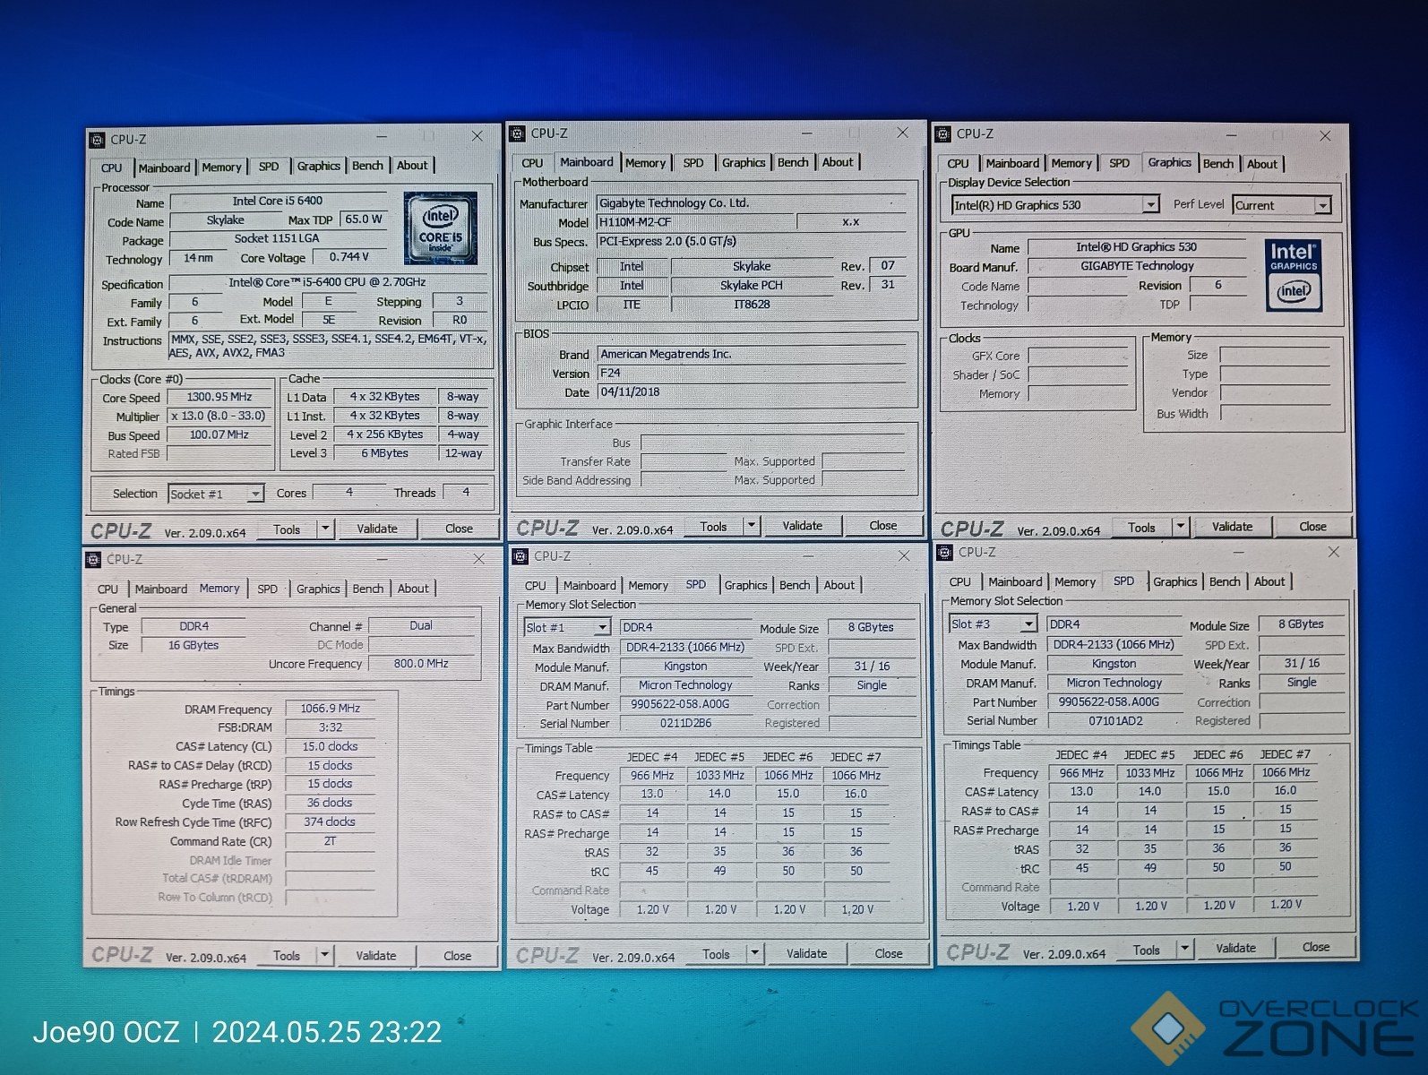This screenshot has width=1428, height=1075.
Task: Click the processor name field 'Intel Core i5 6400'
Action: click(x=278, y=201)
